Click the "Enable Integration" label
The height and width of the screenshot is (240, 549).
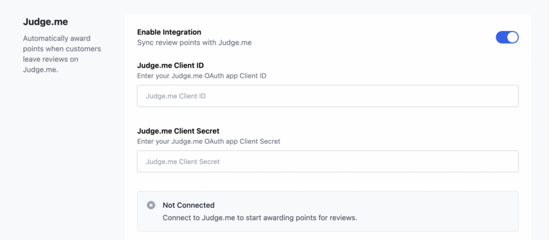pyautogui.click(x=169, y=32)
